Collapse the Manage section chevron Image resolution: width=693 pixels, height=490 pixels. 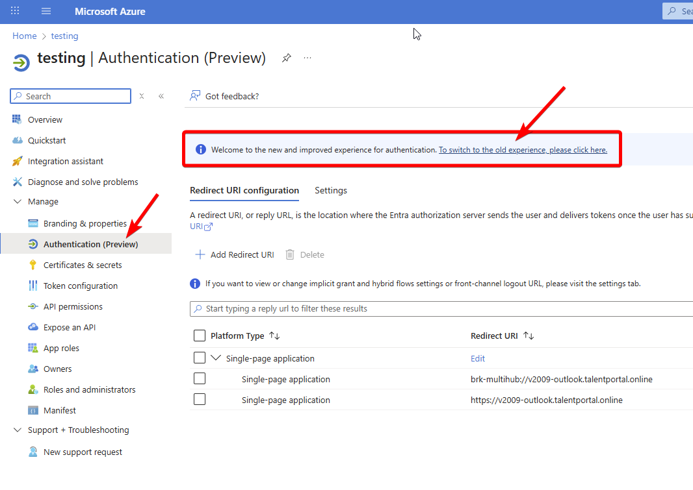click(18, 202)
